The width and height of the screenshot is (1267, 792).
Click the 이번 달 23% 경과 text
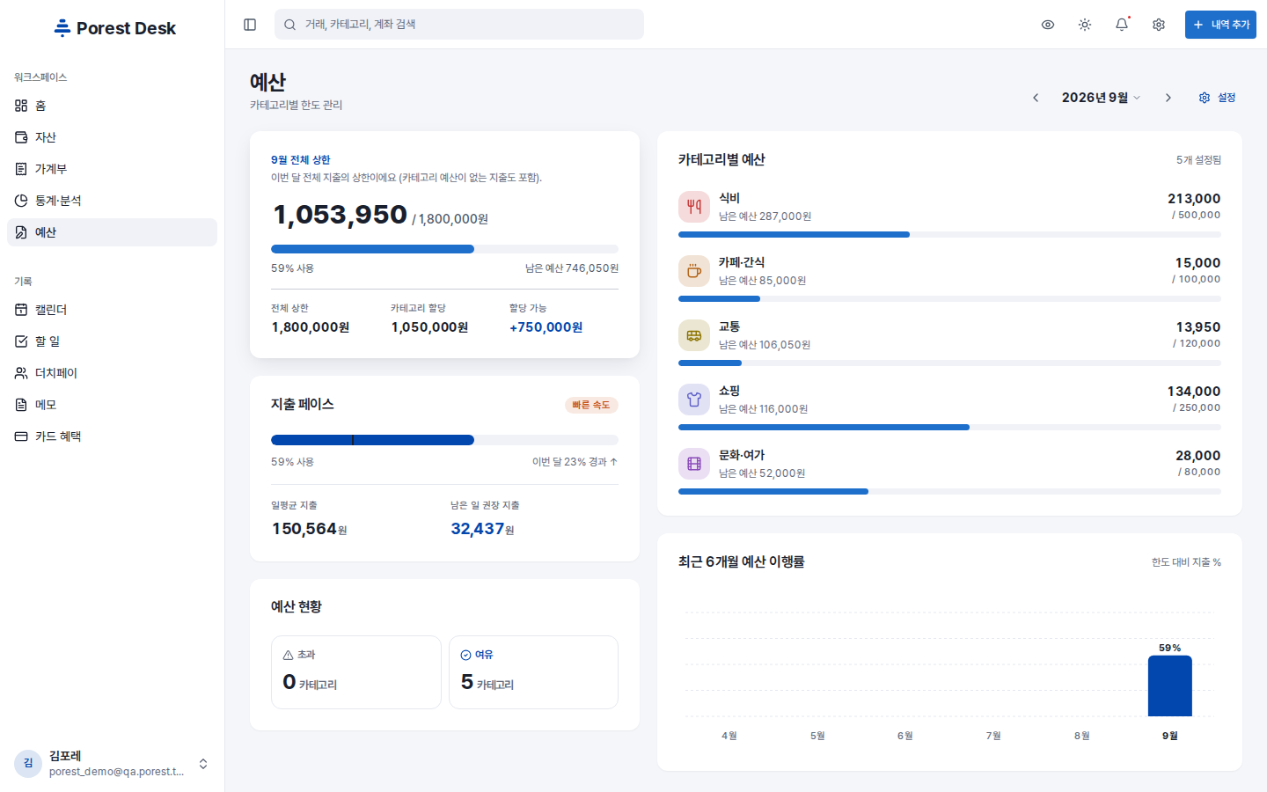coord(575,462)
